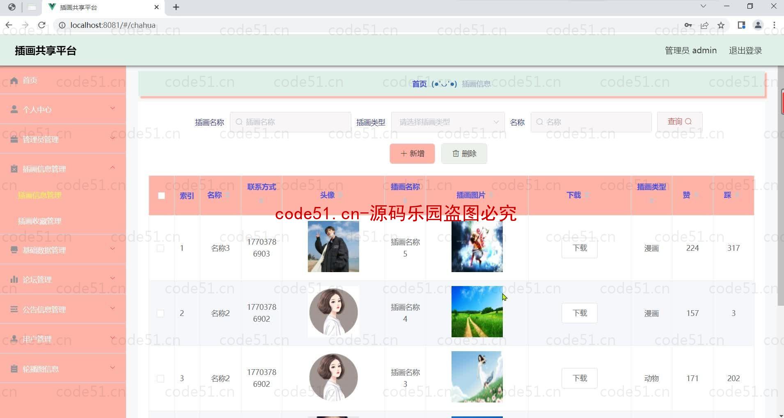This screenshot has width=784, height=418.
Task: Collapse the 插画信息管理 sidebar menu
Action: pos(112,168)
